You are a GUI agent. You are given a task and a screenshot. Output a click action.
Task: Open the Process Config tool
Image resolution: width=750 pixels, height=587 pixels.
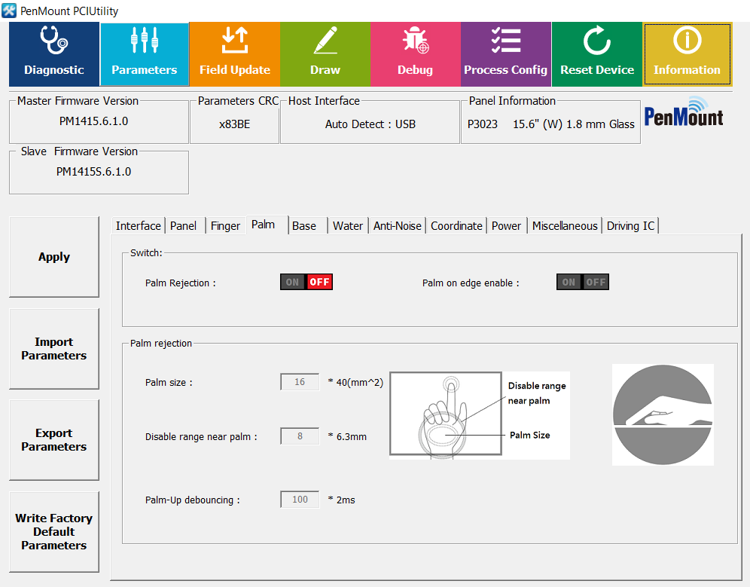(505, 54)
